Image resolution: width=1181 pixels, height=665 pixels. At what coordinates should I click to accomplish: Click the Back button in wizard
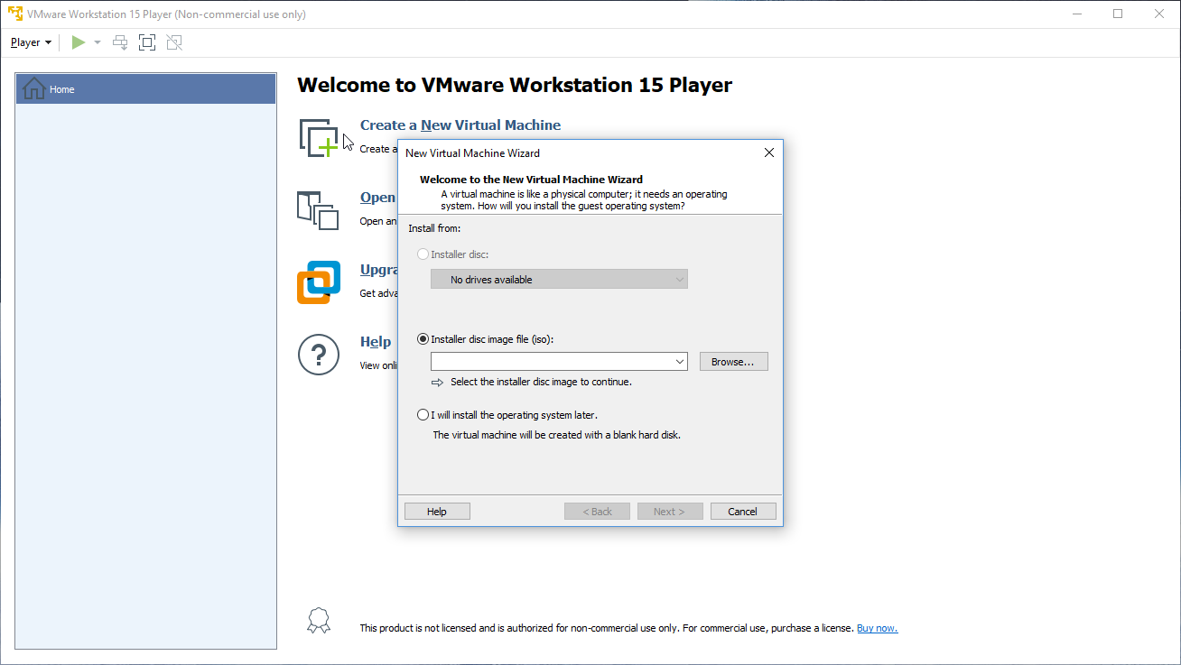597,512
